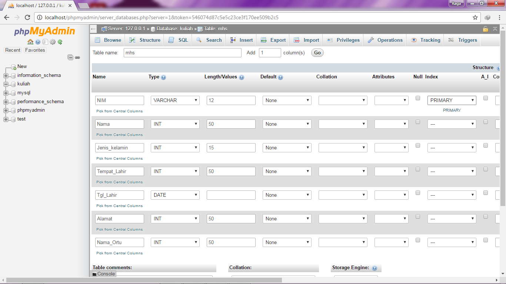Open the Index dropdown showing PRIMARY

coord(452,101)
